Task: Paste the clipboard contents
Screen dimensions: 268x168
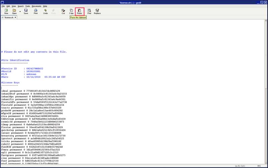Action: 79,11
